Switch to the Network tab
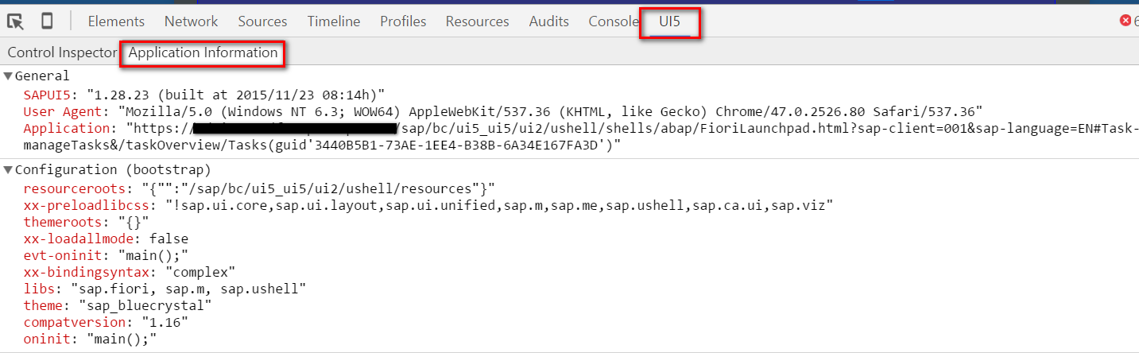Viewport: 1139px width, 353px height. pyautogui.click(x=191, y=21)
